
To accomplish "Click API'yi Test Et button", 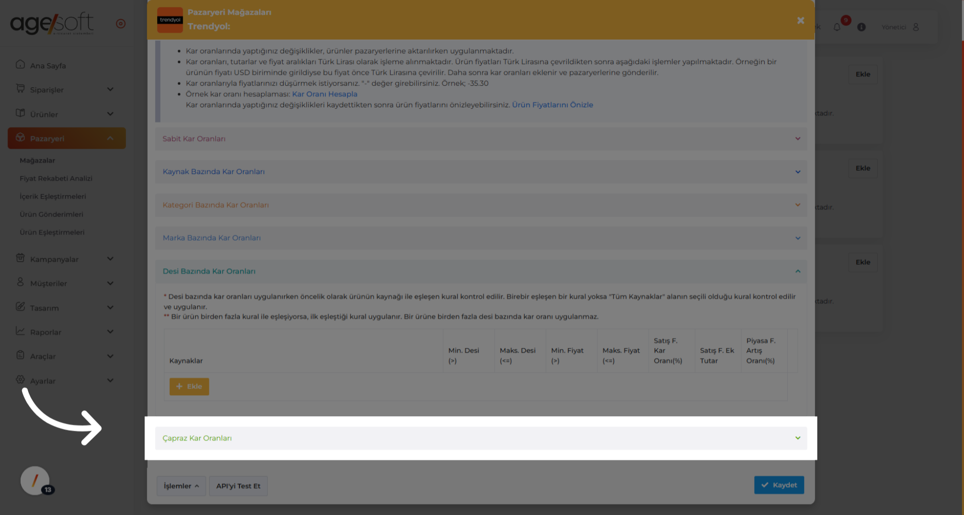I will click(238, 486).
